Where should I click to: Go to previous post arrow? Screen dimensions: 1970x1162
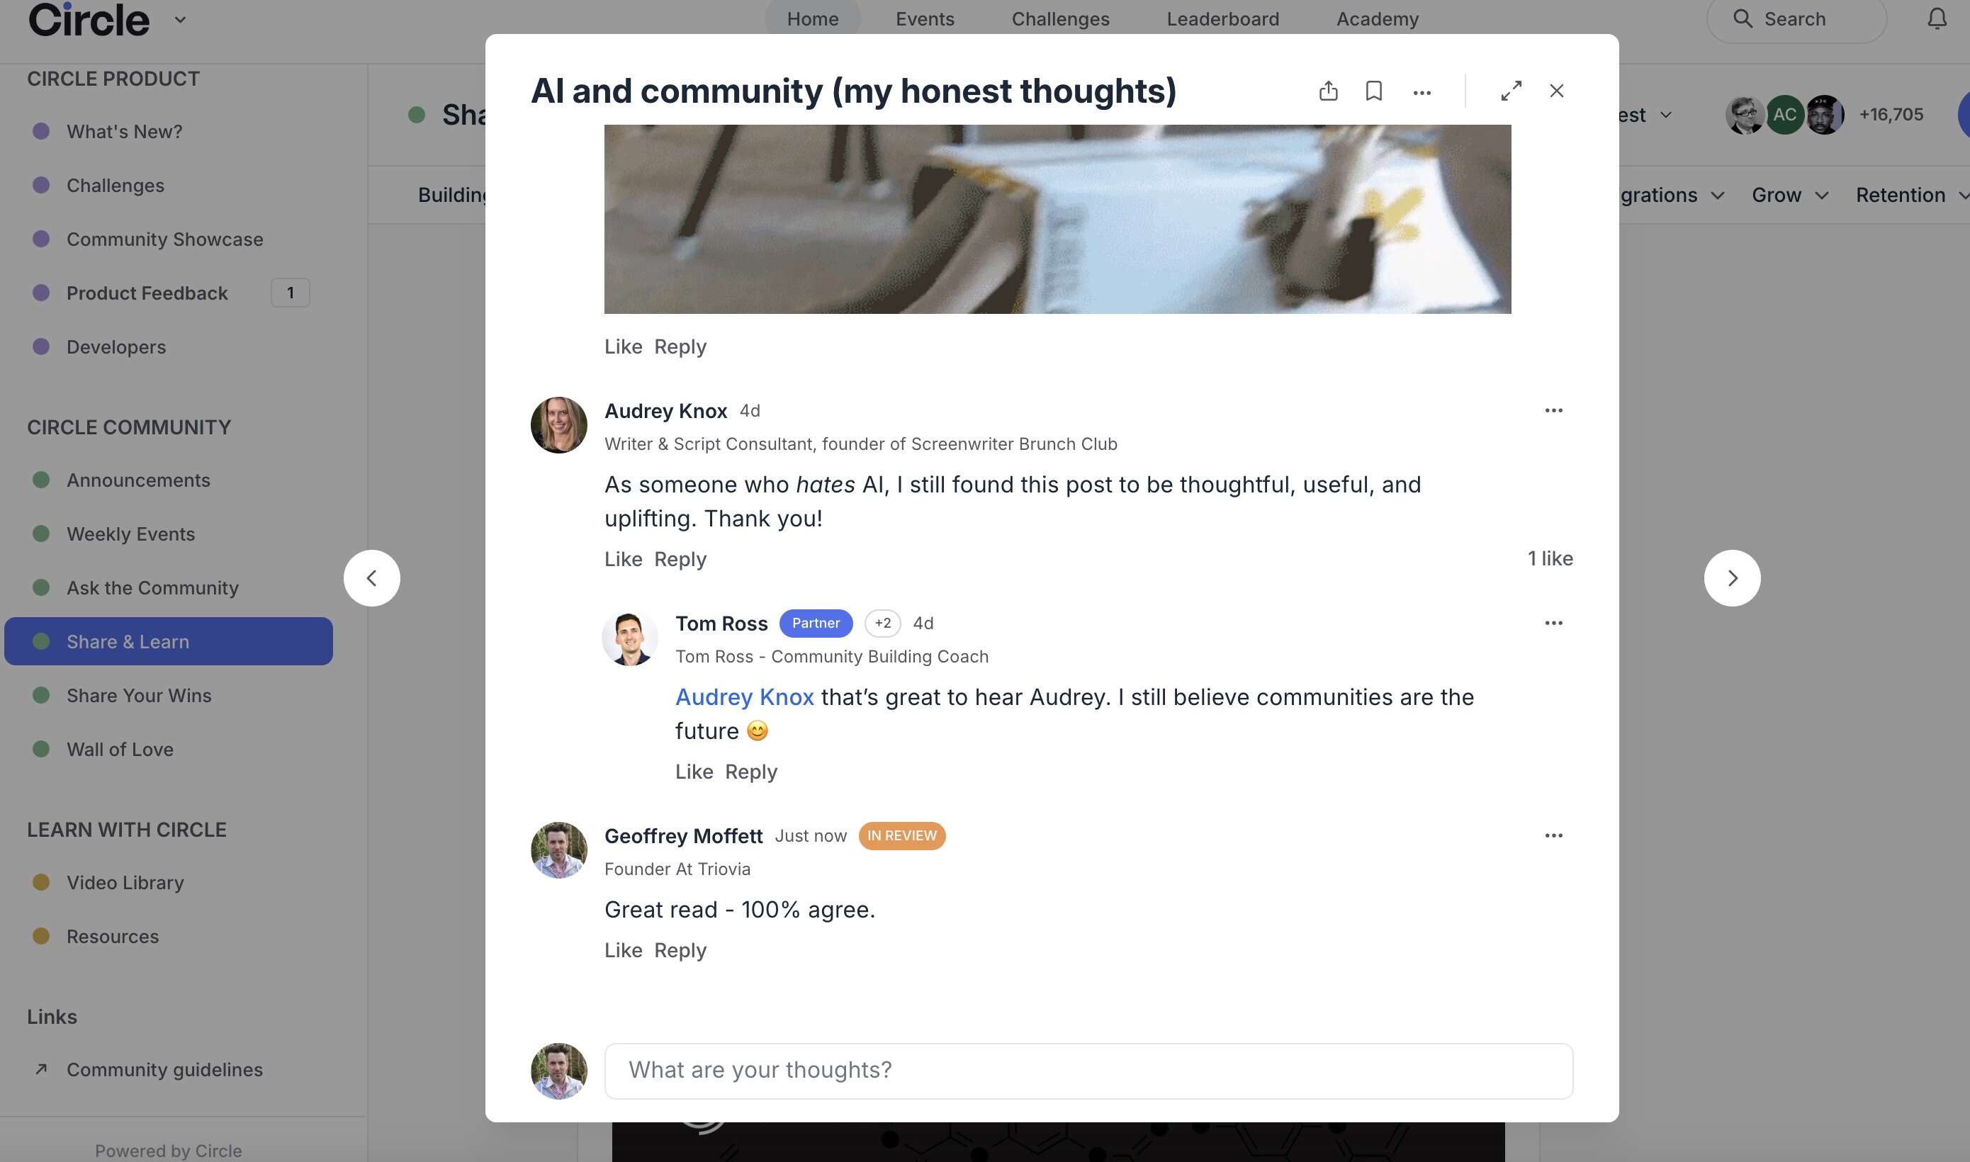[372, 578]
